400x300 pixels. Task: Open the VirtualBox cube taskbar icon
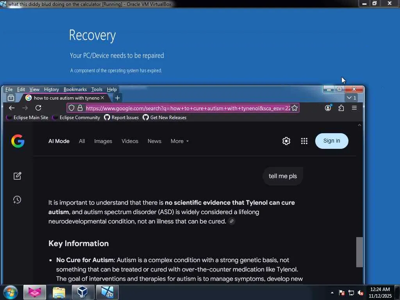point(83,292)
